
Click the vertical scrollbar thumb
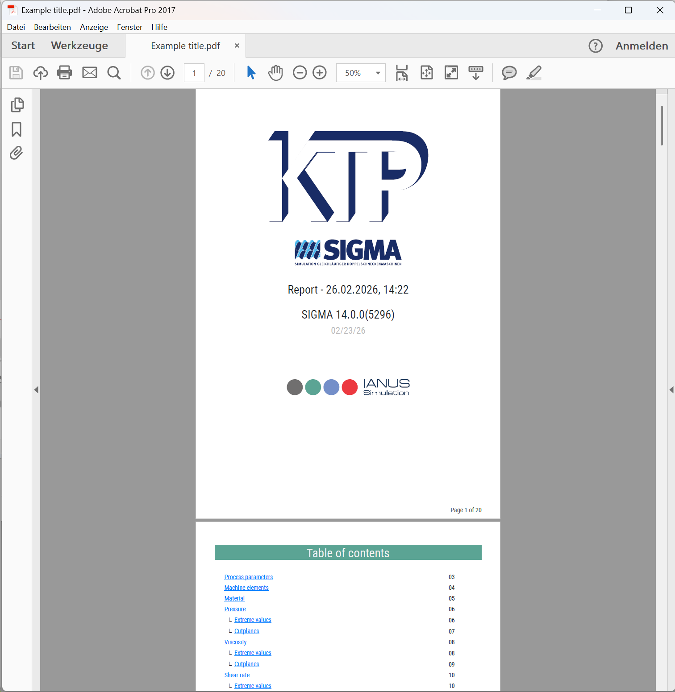pyautogui.click(x=662, y=125)
